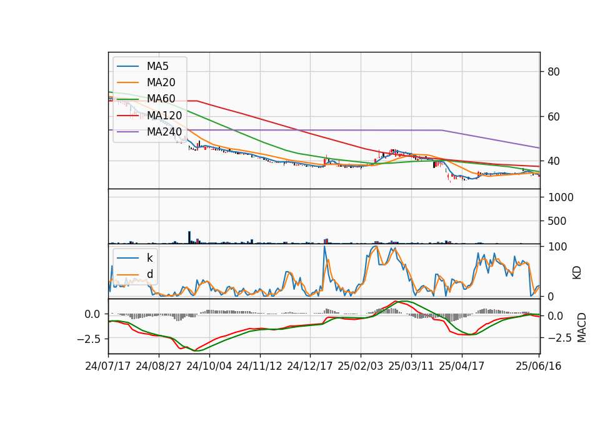Viewport: 600px width, 431px height.
Task: Click the KD axis value 100
Action: tap(557, 247)
